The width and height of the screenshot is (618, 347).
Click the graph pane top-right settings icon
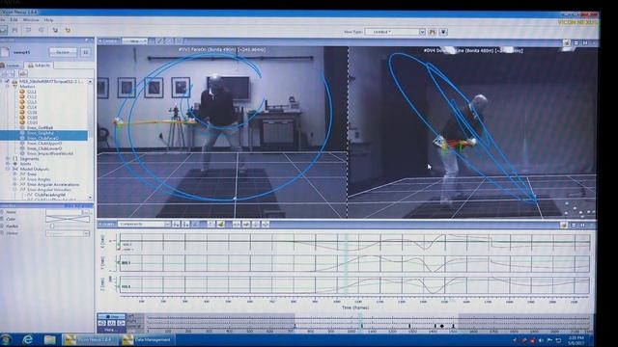[564, 225]
